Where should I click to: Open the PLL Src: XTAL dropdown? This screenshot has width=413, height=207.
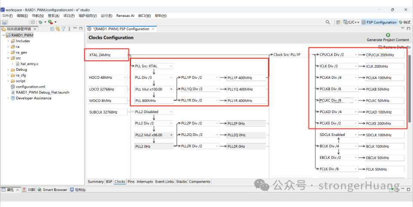(154, 66)
